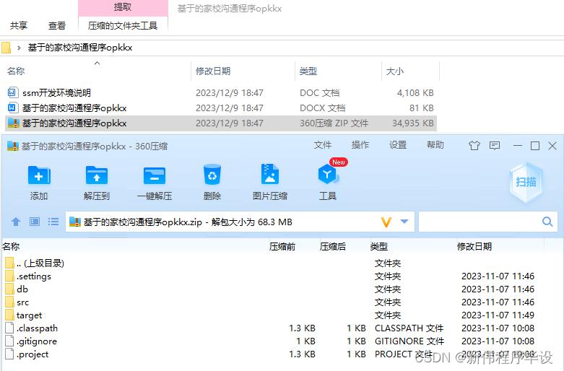The image size is (564, 371).
Task: Open the 设置 menu in 360压缩
Action: [398, 145]
